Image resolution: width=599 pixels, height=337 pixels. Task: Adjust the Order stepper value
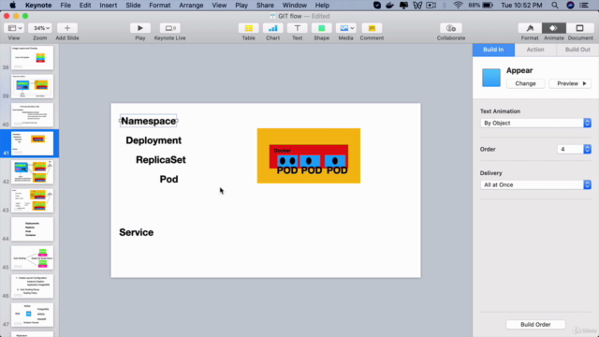pos(587,149)
